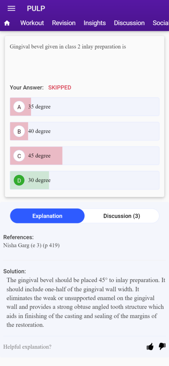Open the Social tab
169x366 pixels.
point(160,23)
